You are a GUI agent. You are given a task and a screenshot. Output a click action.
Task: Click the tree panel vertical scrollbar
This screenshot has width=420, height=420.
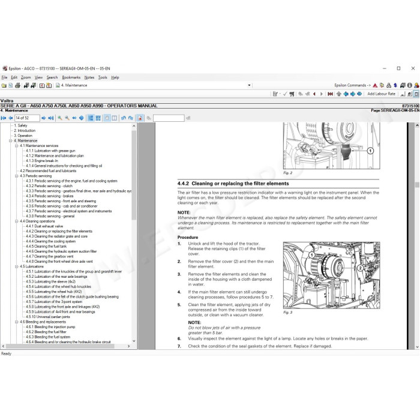click(134, 175)
